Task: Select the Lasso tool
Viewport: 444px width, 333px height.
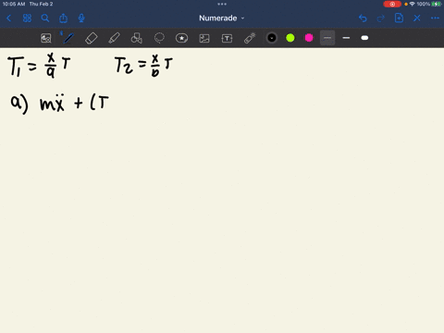Action: coord(159,38)
